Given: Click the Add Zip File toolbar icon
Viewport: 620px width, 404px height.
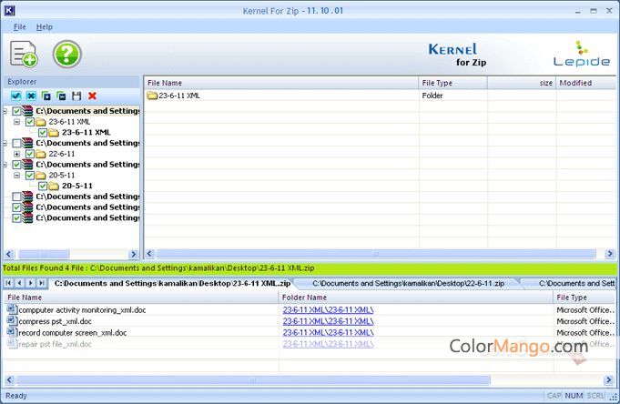Looking at the screenshot, I should [x=24, y=54].
